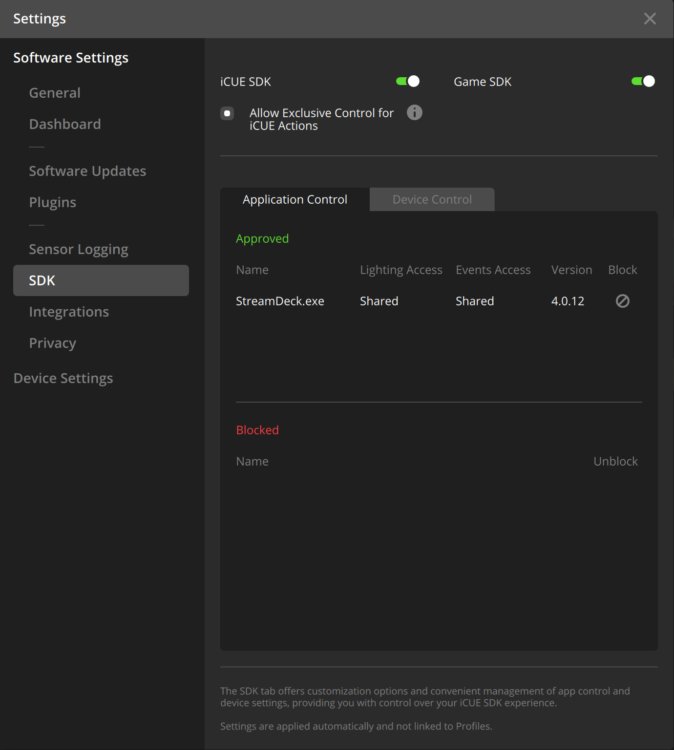The image size is (674, 750).
Task: Click the Unblock column header
Action: 615,461
